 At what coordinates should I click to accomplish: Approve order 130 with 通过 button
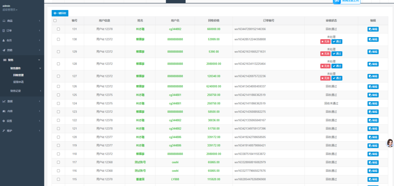pos(337,41)
